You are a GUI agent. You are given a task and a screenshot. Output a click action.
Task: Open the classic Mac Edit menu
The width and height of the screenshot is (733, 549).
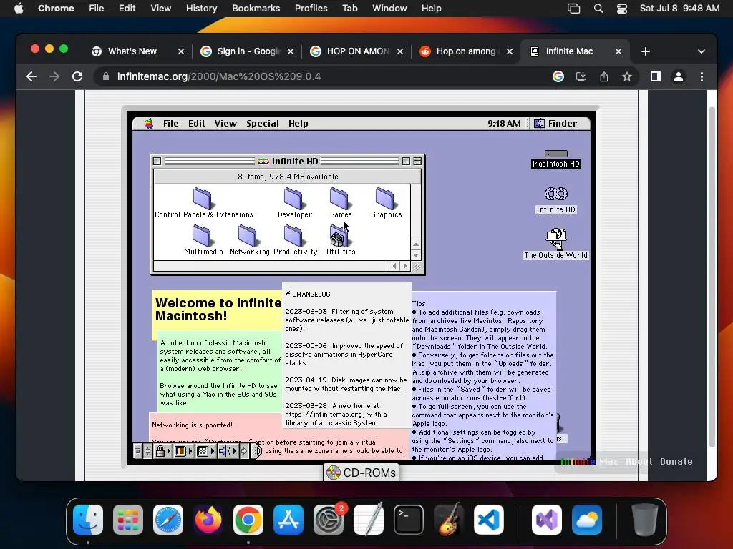pos(197,123)
